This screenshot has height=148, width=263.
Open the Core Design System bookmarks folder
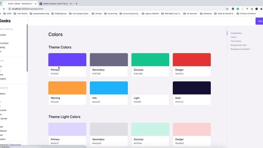[79, 14]
